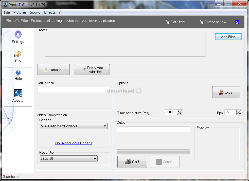Click the Photos list area

125,45
